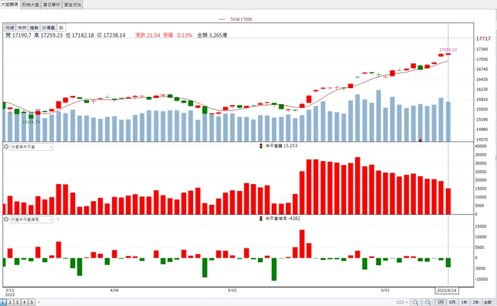Click the scrollbar right arrow next to the thumb
Screen dimensions: 497x306
tap(407, 302)
